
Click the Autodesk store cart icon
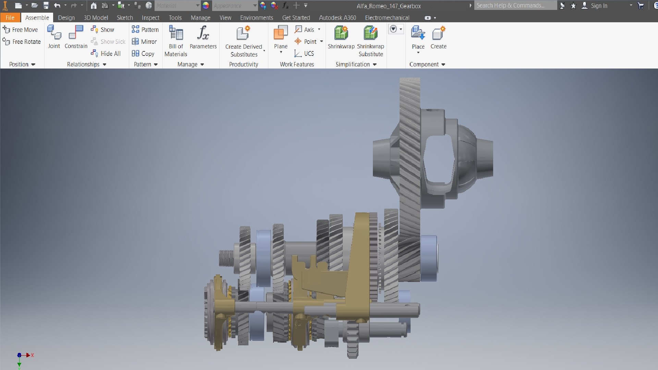[641, 5]
